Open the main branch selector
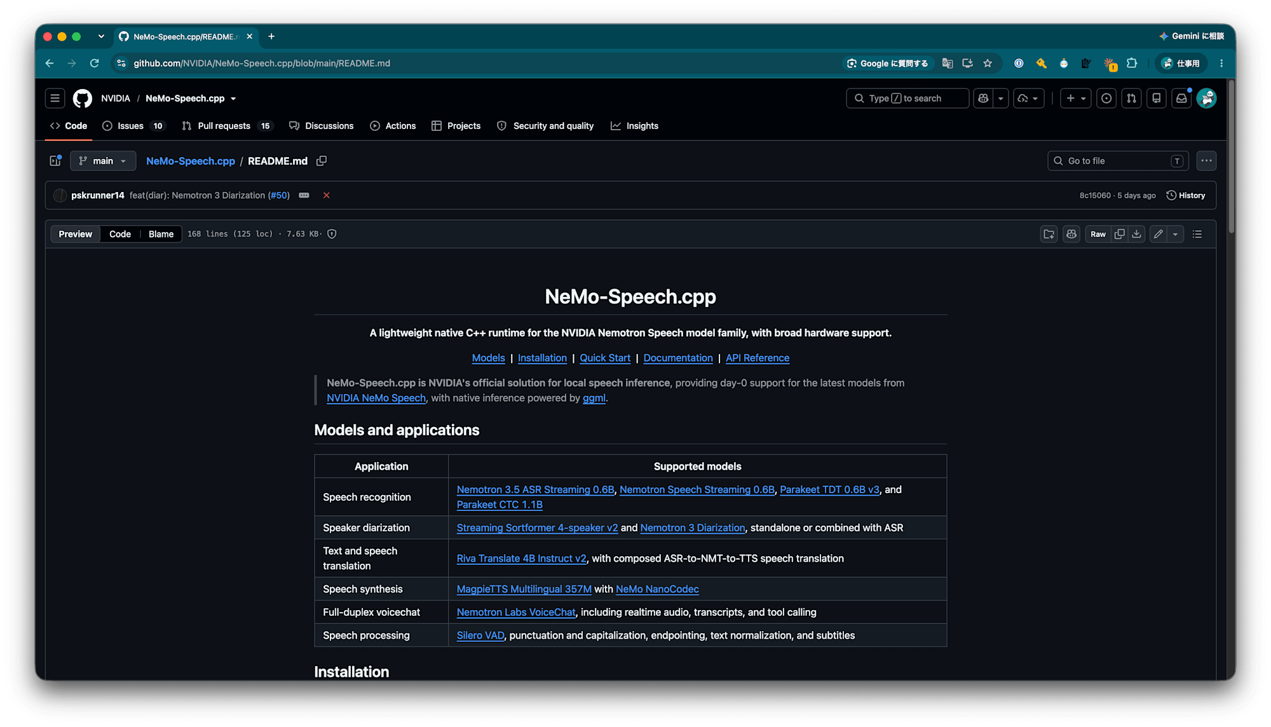The width and height of the screenshot is (1271, 727). (103, 161)
